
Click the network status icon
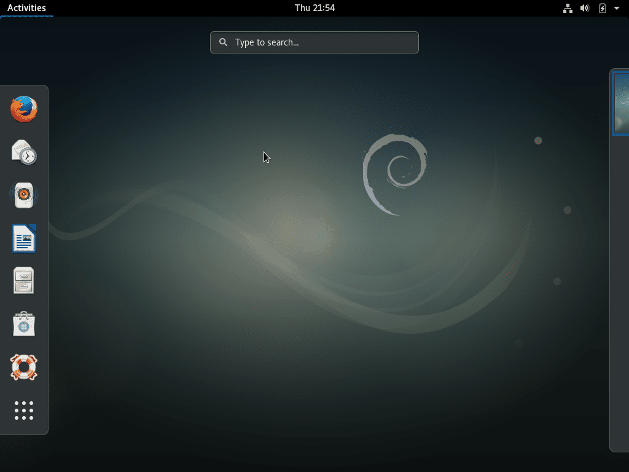coord(568,8)
